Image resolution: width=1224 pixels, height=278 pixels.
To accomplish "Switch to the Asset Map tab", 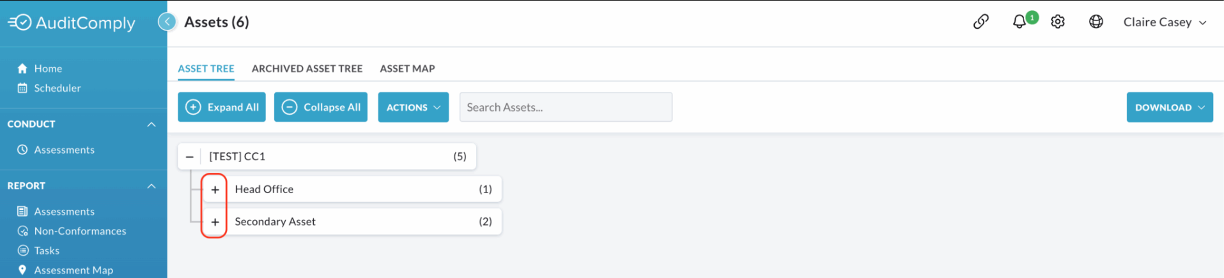I will click(x=407, y=68).
